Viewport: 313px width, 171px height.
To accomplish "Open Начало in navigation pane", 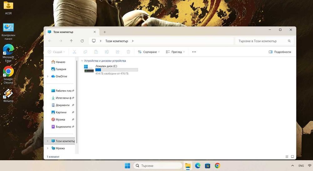I will click(58, 62).
